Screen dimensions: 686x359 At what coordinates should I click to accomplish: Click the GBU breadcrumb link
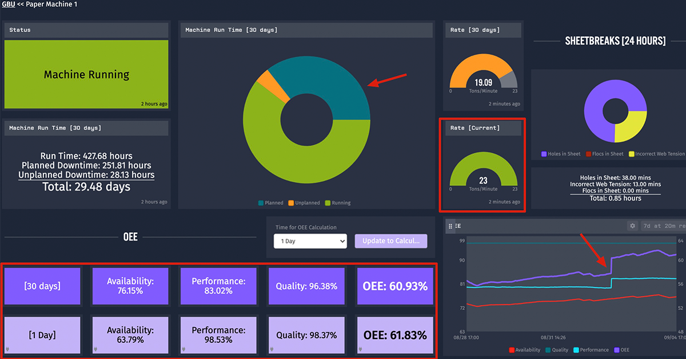(9, 5)
